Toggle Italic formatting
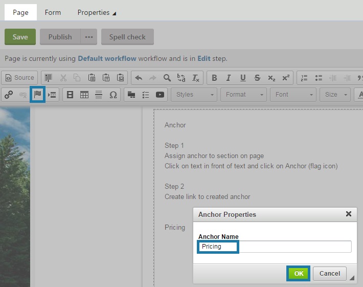Screen dimensions: 363x287 pos(229,78)
